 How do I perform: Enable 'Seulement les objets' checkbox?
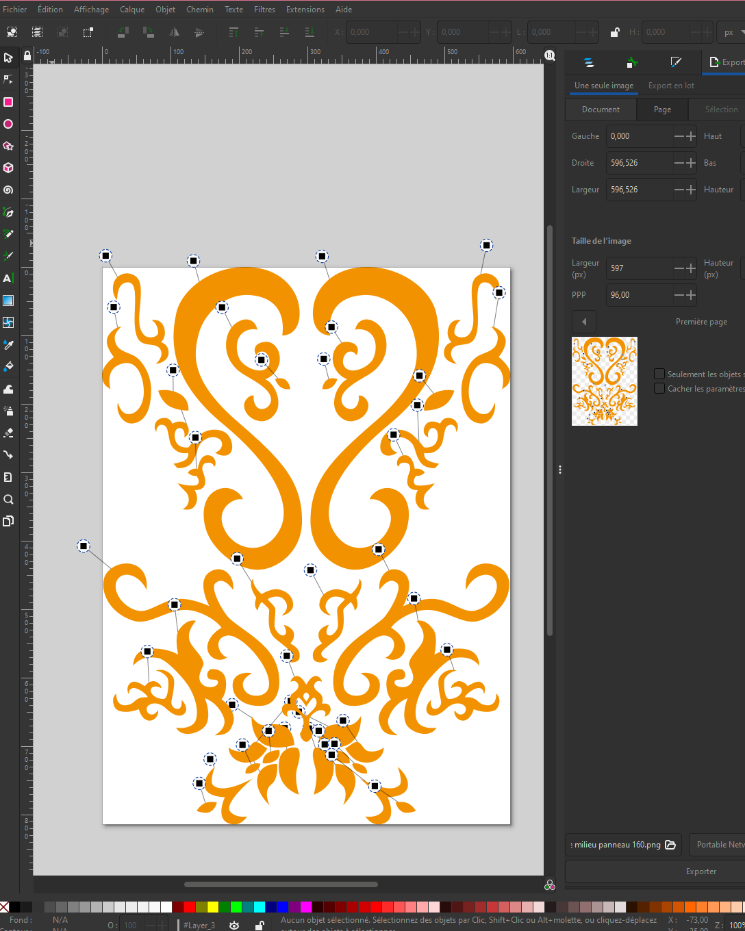point(659,374)
